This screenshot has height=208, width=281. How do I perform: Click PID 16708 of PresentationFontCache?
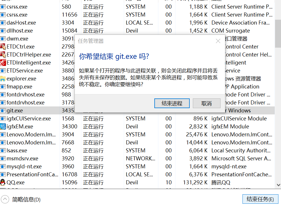69,174
